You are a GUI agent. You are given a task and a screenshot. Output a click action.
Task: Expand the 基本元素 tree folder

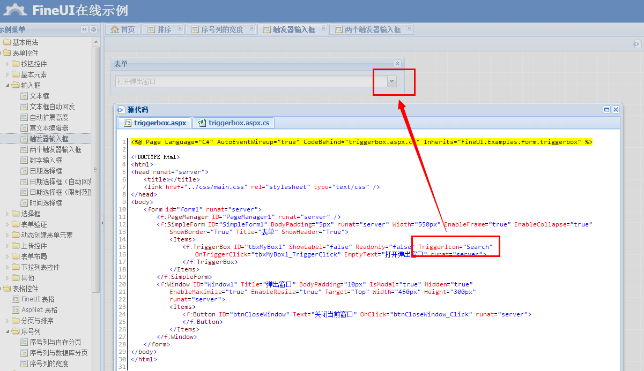click(x=7, y=74)
